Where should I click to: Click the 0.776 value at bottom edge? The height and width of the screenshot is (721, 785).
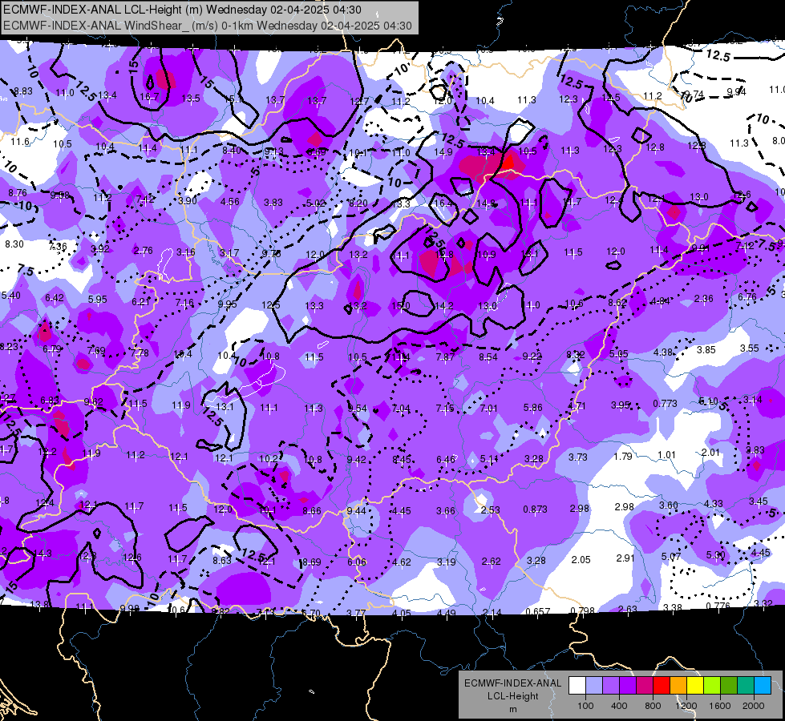(718, 606)
